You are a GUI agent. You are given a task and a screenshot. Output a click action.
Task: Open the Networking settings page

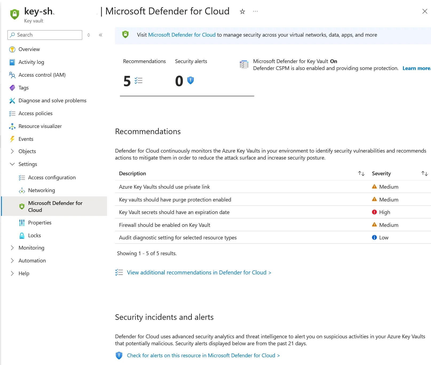pos(42,190)
